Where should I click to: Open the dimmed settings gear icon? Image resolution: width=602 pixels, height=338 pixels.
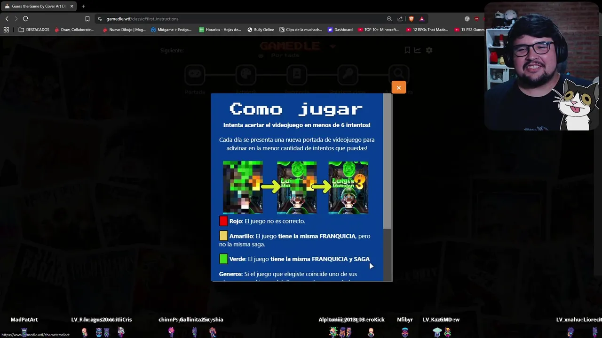pyautogui.click(x=428, y=50)
